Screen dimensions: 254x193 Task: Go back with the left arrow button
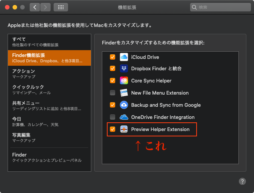tap(35, 7)
